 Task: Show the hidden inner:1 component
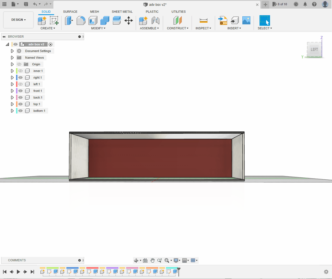click(20, 71)
